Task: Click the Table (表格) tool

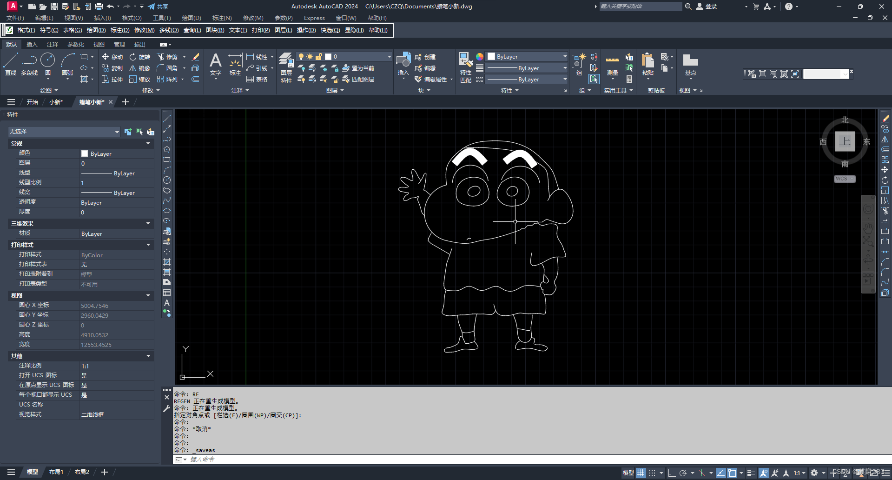Action: click(x=257, y=79)
